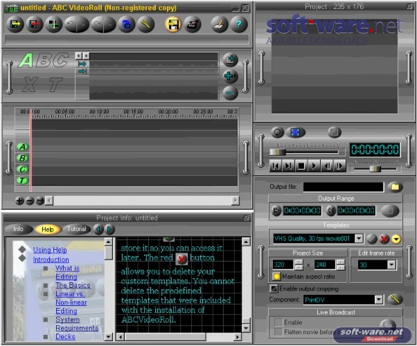Click the blue copy windows toolbar icon
This screenshot has width=417, height=346.
click(x=127, y=24)
